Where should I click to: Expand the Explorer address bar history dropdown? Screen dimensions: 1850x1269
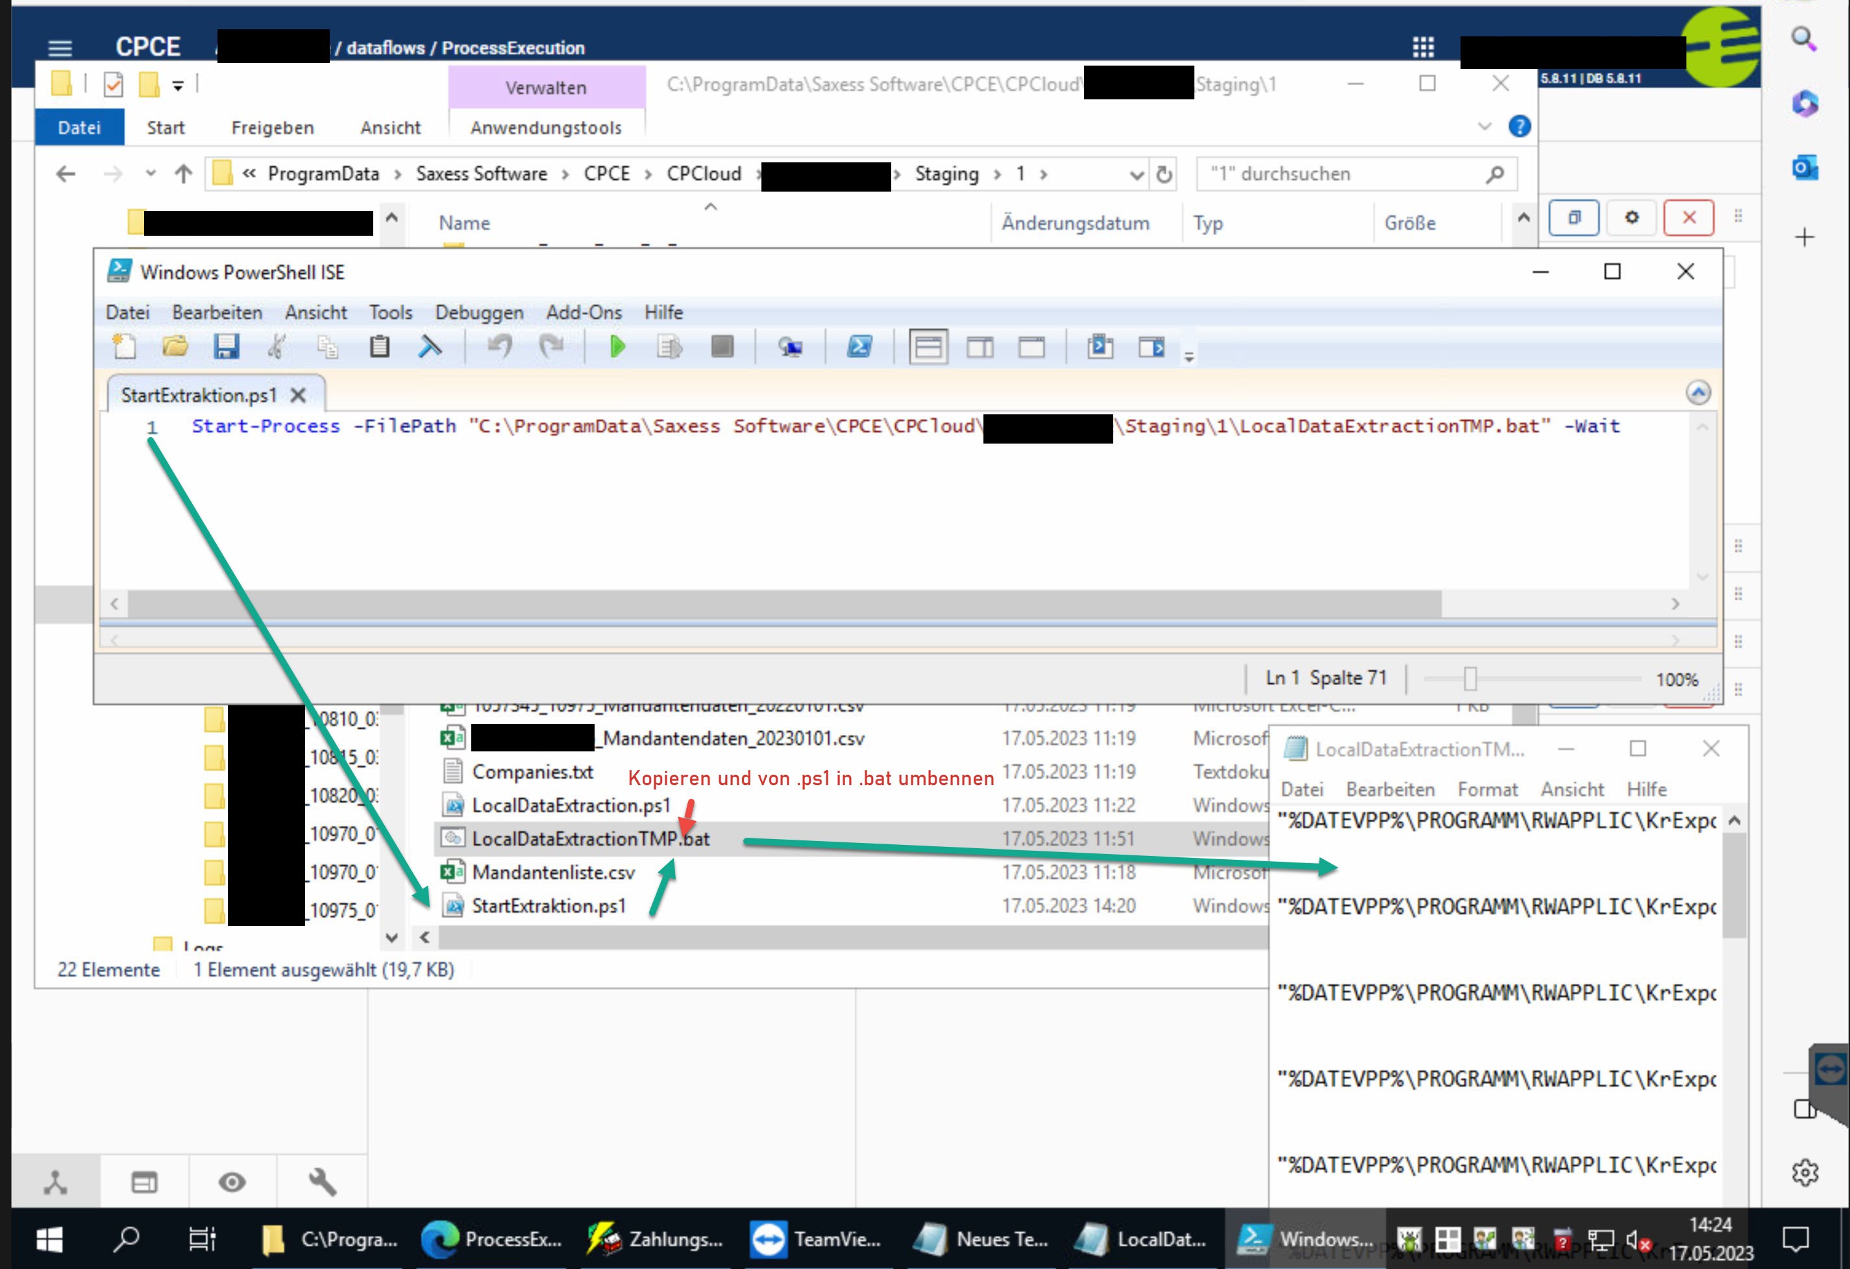[1136, 175]
